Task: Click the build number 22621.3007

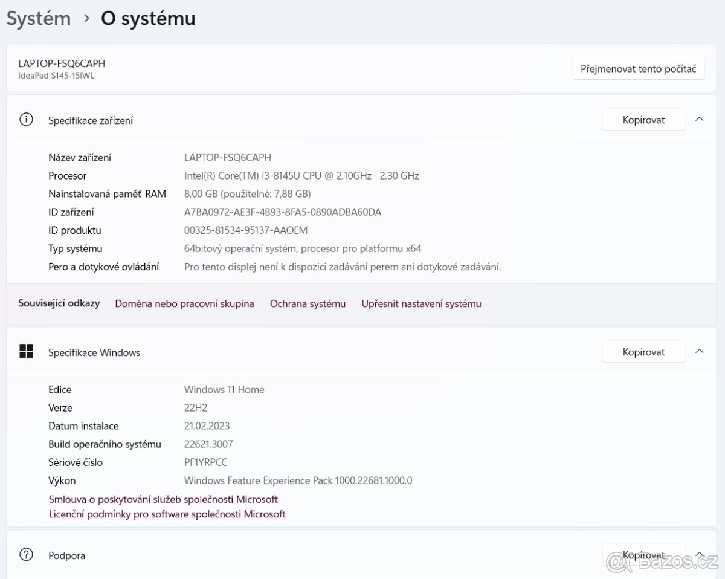Action: [x=208, y=444]
